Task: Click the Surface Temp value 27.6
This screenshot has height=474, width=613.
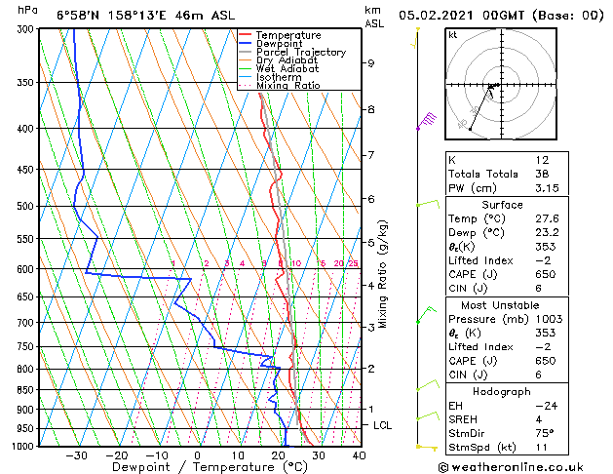Action: click(x=548, y=218)
